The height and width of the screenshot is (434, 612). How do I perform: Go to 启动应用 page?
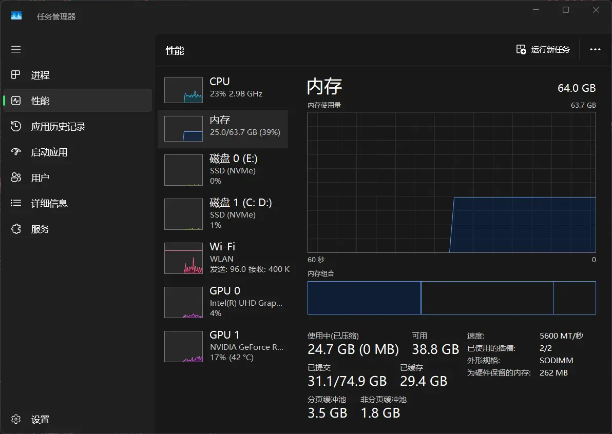[x=78, y=152]
